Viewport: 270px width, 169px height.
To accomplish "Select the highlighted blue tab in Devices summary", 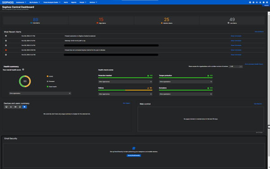I will pos(25,107).
